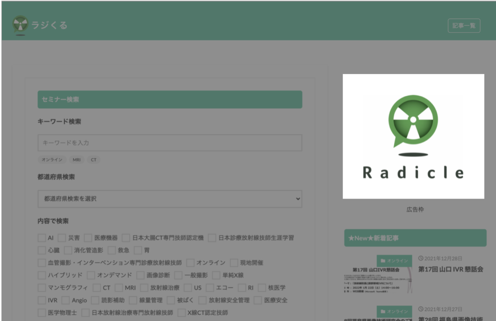Image resolution: width=496 pixels, height=321 pixels.
Task: Check the 消化管造影 checkbox
Action: tap(68, 250)
